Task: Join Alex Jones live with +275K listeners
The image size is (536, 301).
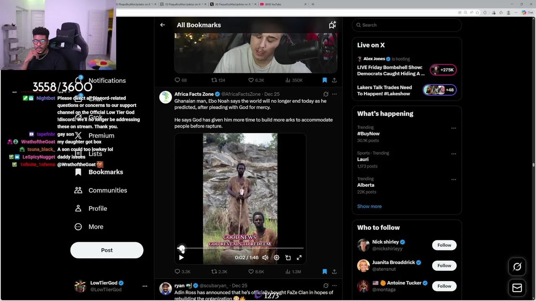Action: (443, 70)
